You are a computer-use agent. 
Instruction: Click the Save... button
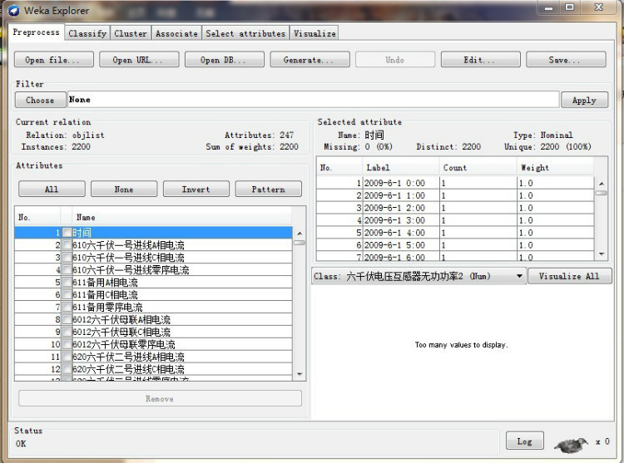[566, 60]
